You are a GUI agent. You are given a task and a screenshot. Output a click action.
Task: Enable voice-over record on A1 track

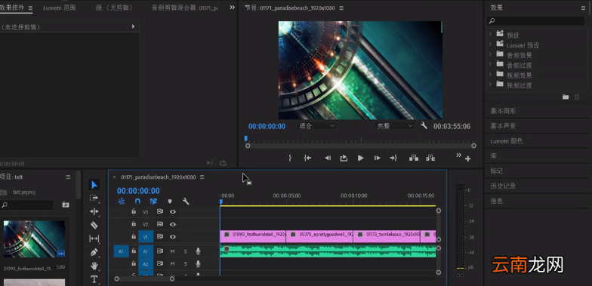point(198,251)
